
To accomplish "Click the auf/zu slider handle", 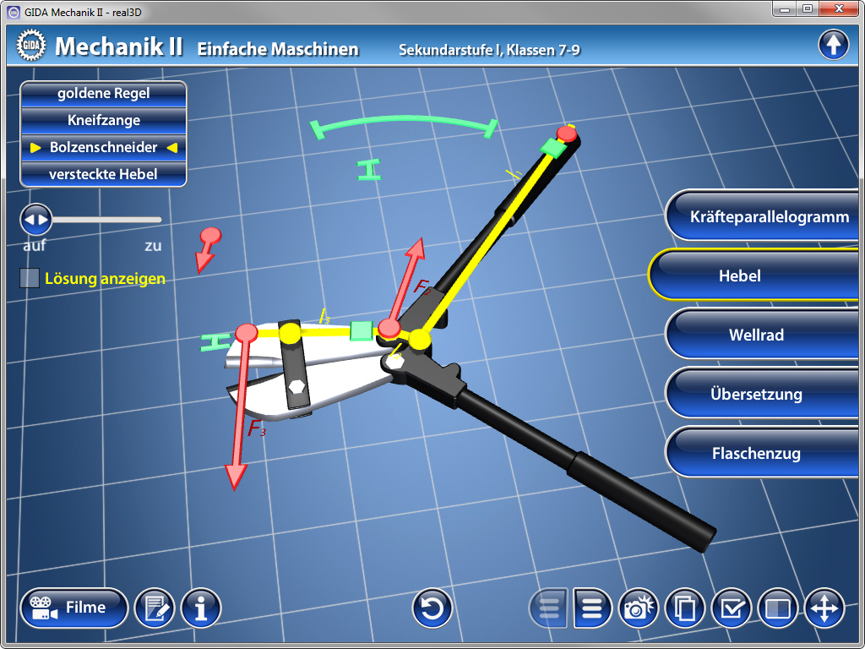I will [36, 220].
